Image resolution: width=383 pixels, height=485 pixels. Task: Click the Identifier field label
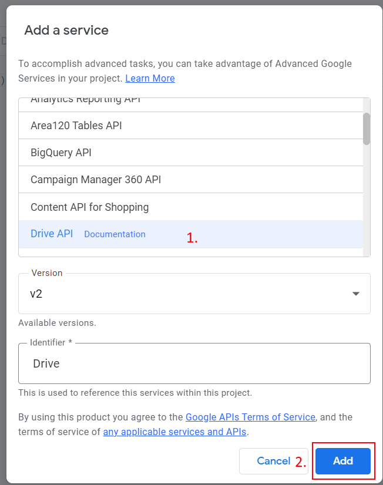pos(51,342)
